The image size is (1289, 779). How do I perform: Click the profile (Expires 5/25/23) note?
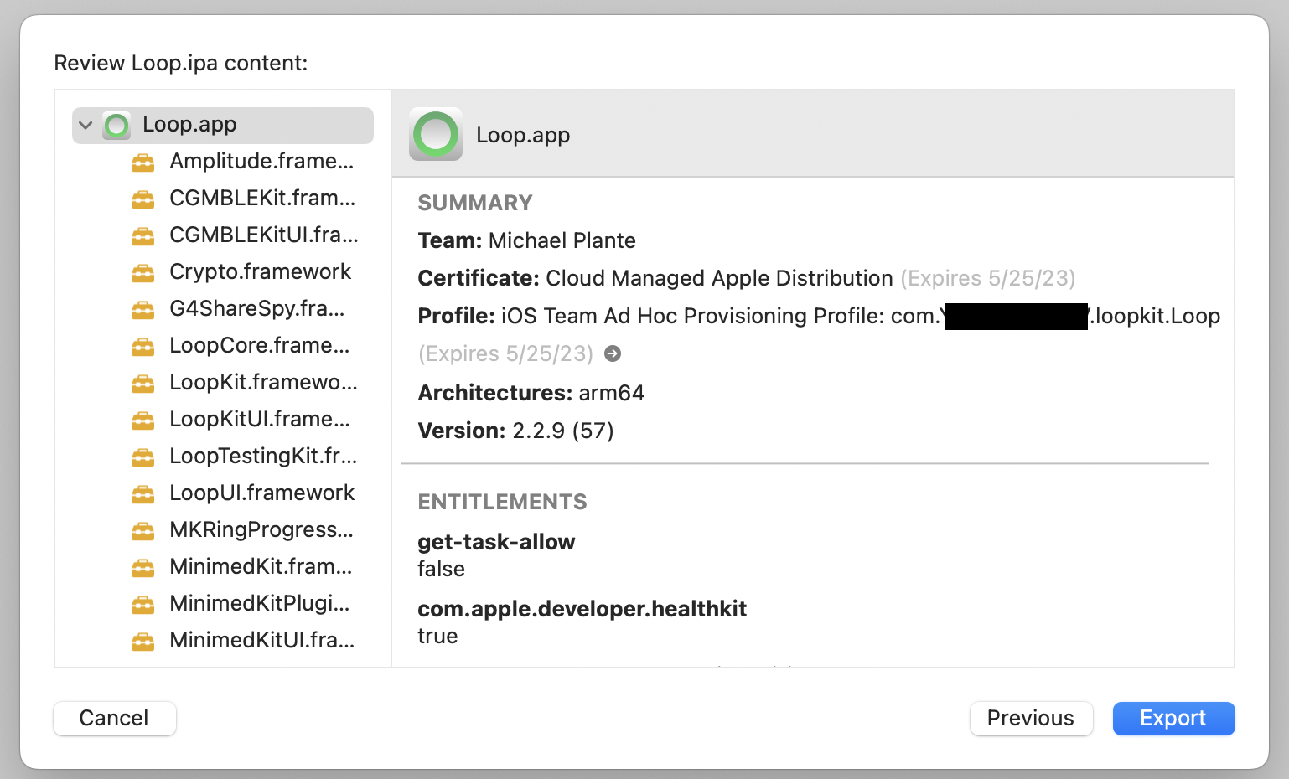point(505,353)
